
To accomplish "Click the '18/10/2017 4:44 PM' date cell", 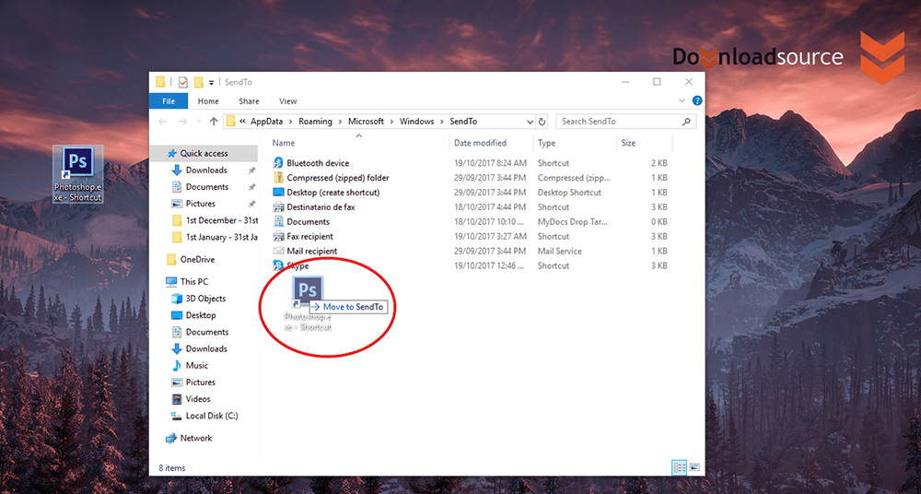I will tap(491, 207).
